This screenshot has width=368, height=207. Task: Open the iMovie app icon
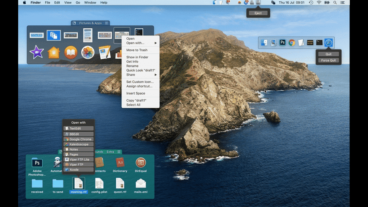click(36, 52)
